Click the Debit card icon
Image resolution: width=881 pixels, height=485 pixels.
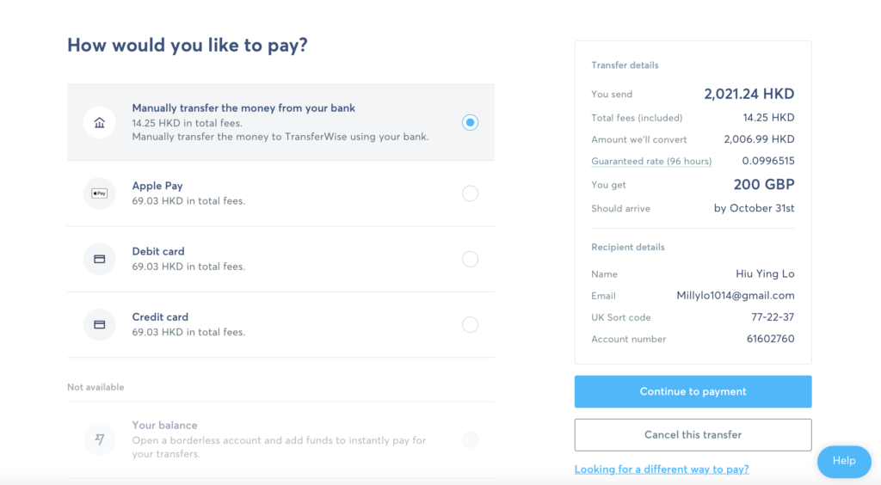100,259
